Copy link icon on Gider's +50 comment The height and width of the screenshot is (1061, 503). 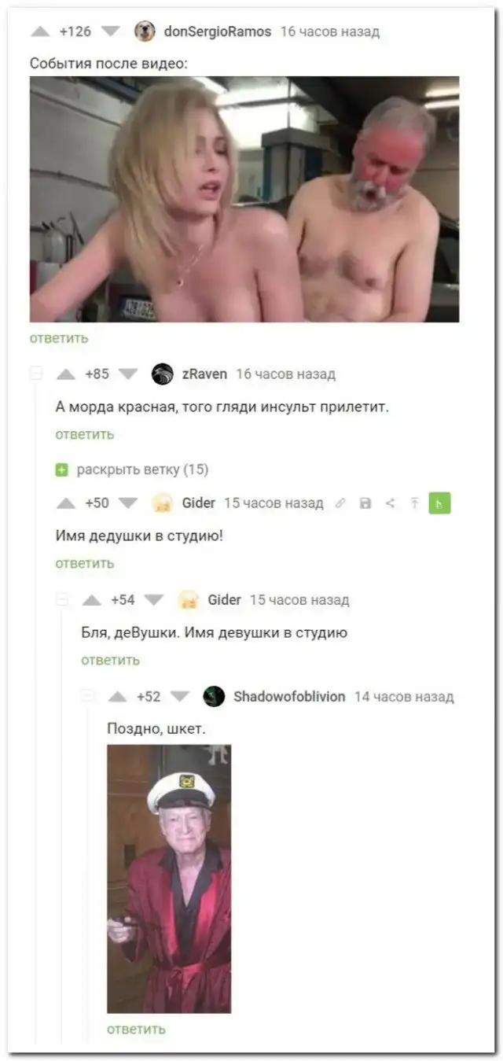click(x=340, y=503)
